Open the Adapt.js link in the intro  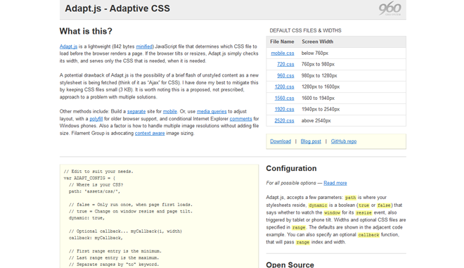[x=68, y=46]
